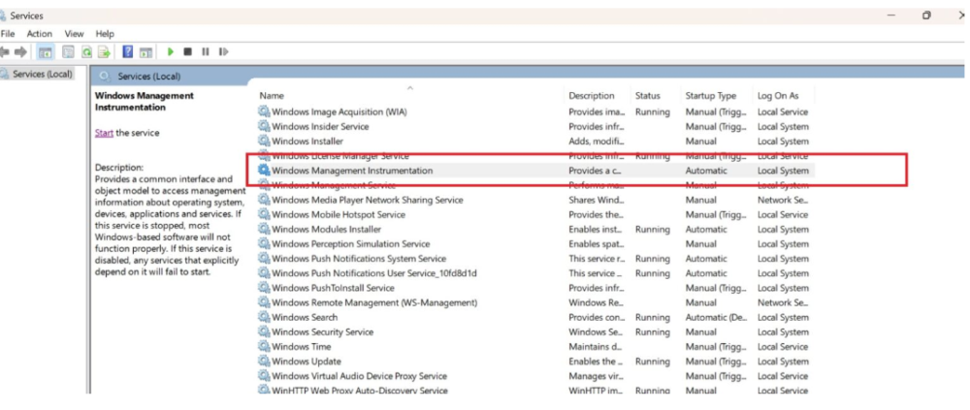Open Help via the blue question-mark icon

[x=127, y=52]
